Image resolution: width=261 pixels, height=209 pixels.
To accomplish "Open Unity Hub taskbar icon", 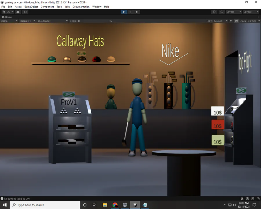I will [125, 205].
